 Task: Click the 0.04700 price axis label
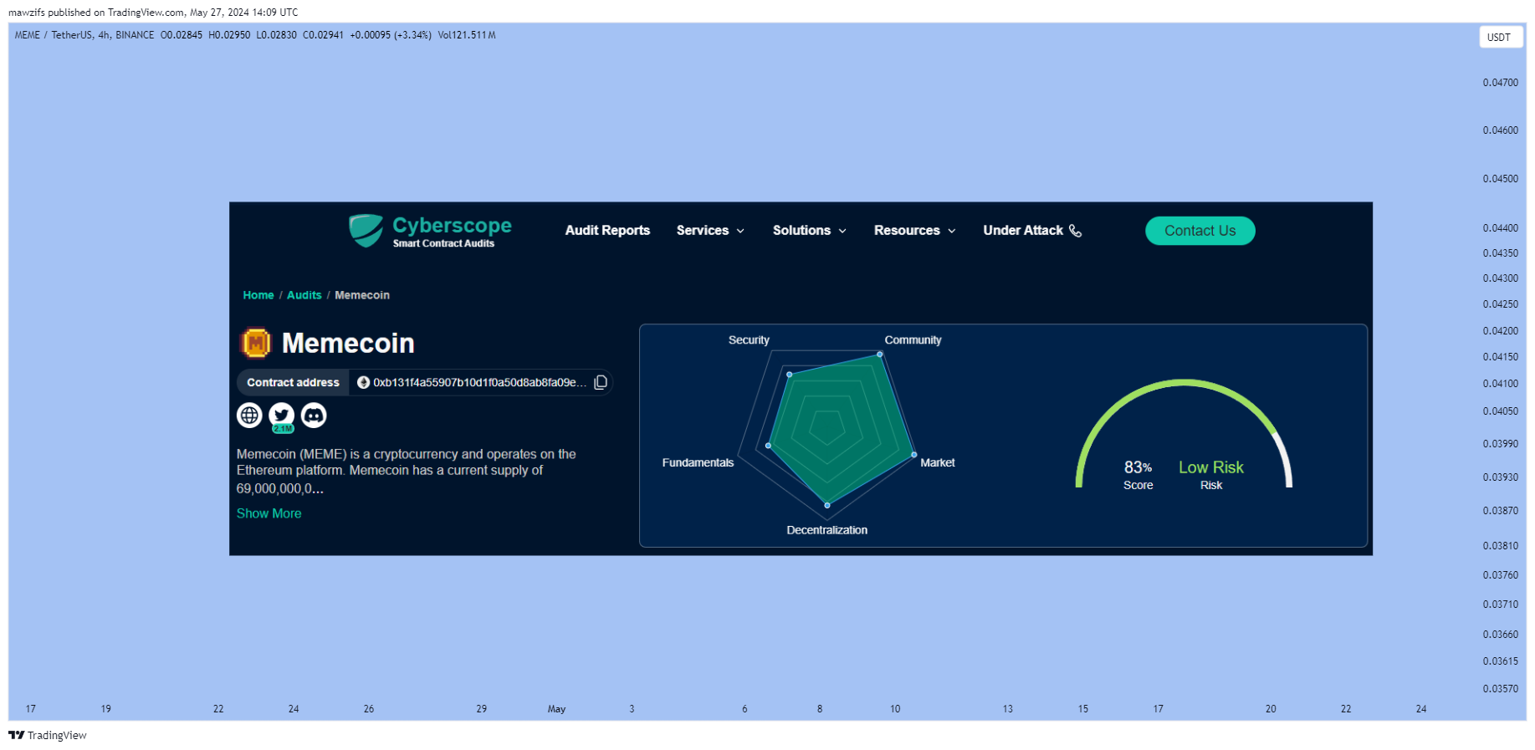1500,83
